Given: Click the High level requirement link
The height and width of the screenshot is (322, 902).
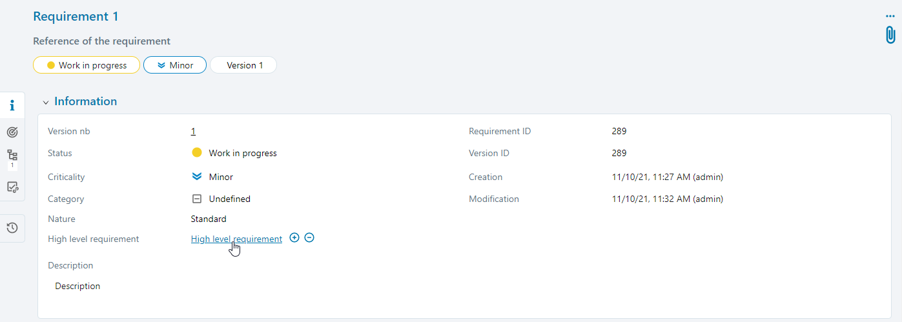Looking at the screenshot, I should tap(236, 239).
